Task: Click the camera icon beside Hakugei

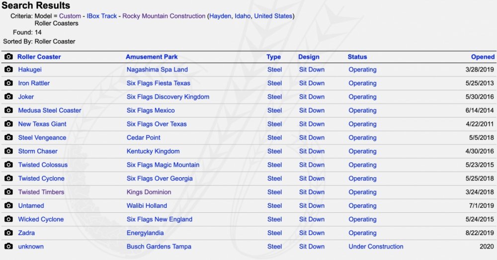Action: click(8, 69)
